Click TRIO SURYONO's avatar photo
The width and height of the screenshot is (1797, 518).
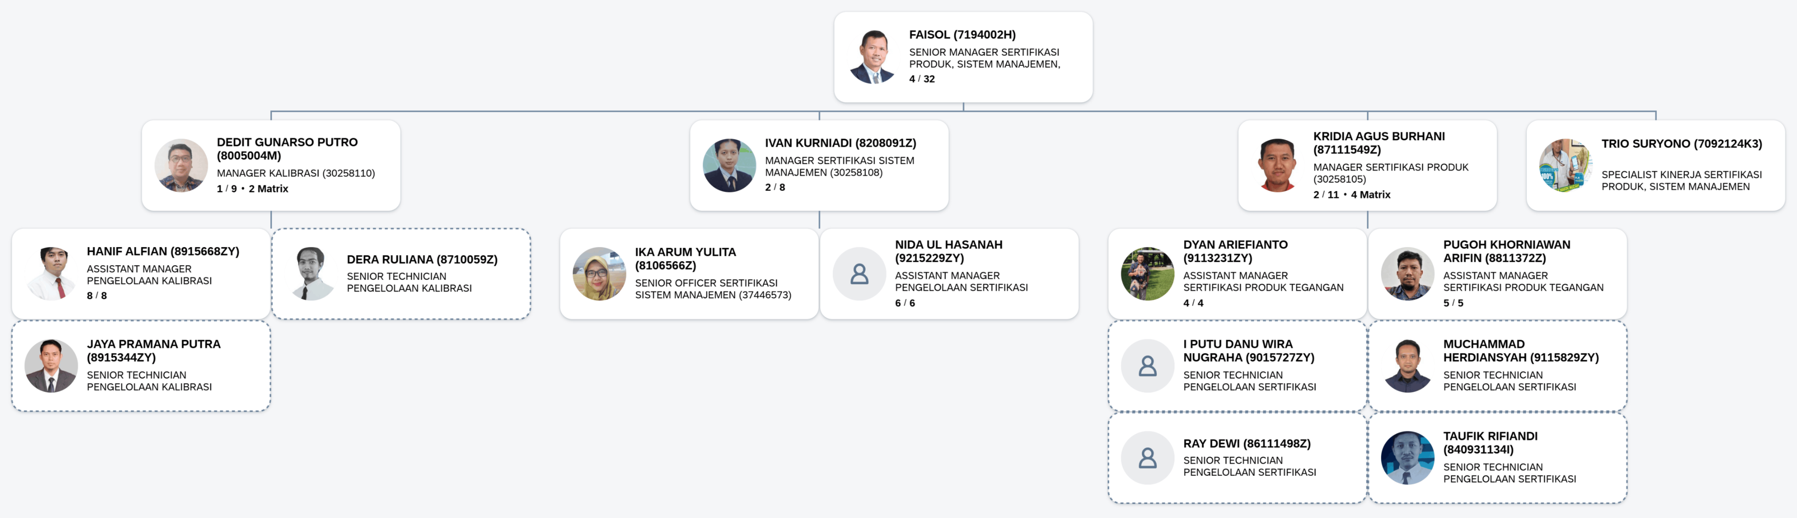(1565, 165)
